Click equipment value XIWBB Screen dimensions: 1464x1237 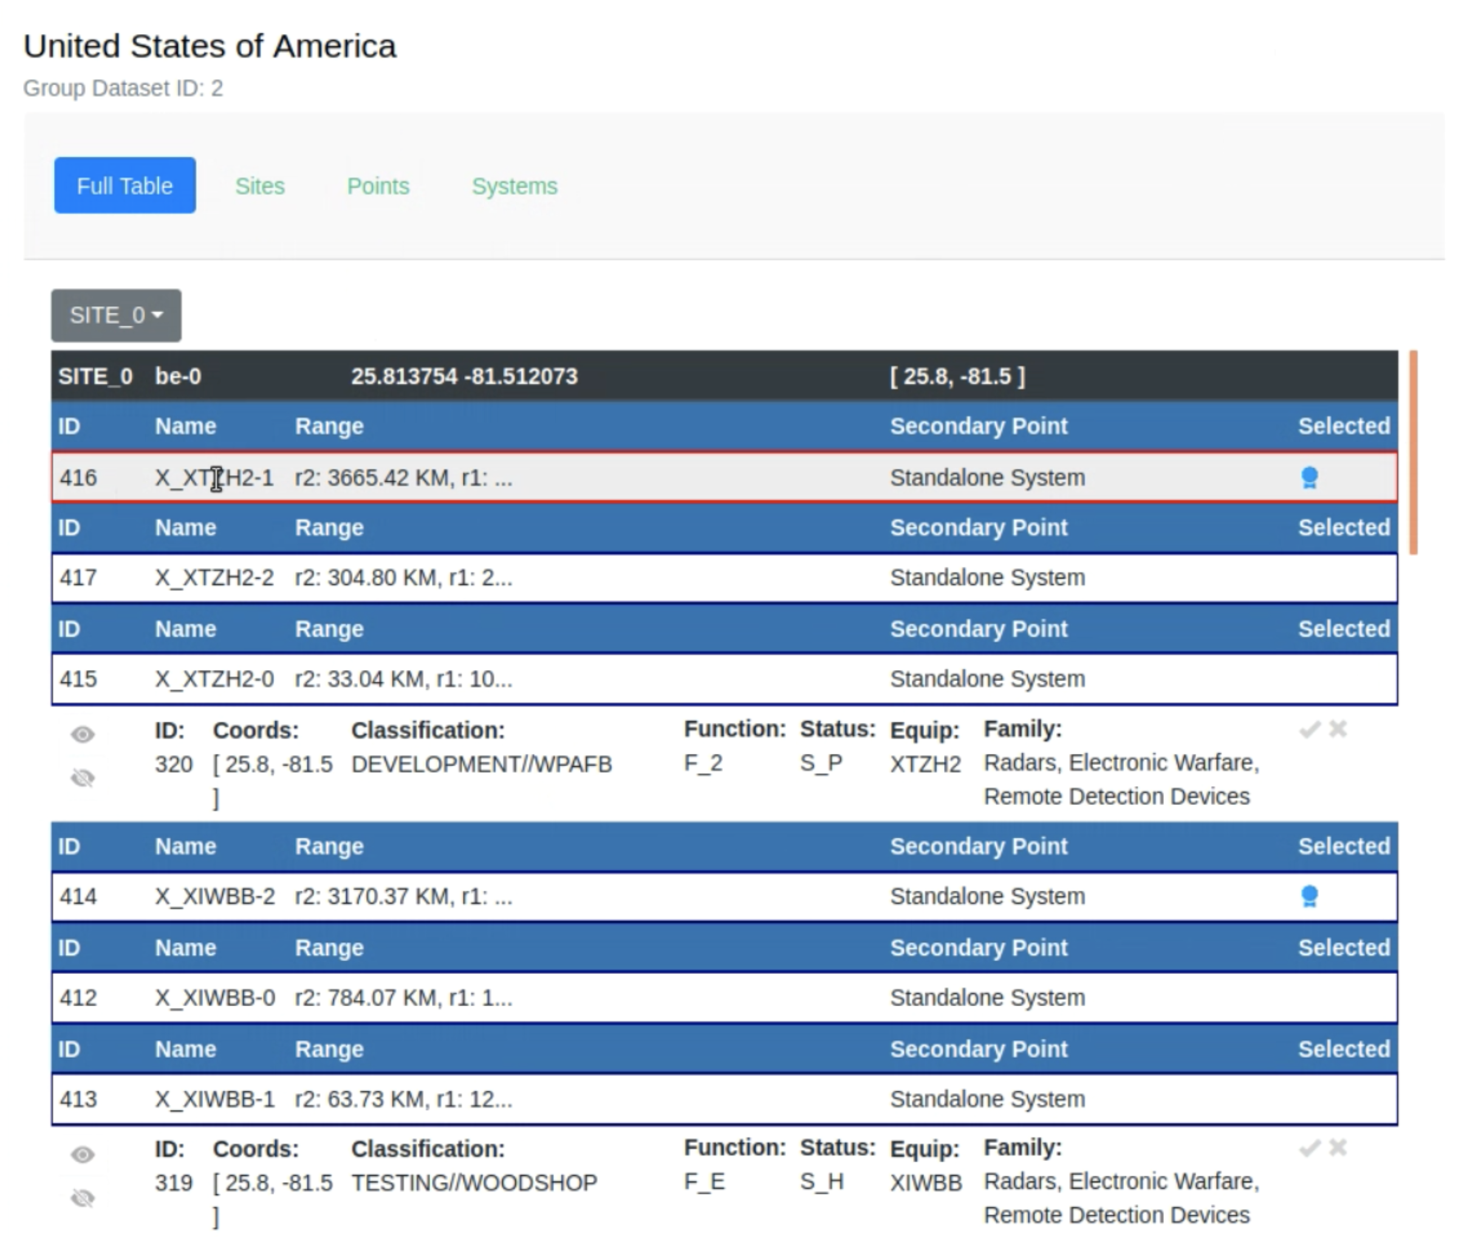(x=926, y=1183)
